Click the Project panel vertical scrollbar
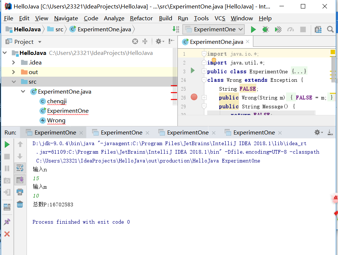 click(x=175, y=77)
